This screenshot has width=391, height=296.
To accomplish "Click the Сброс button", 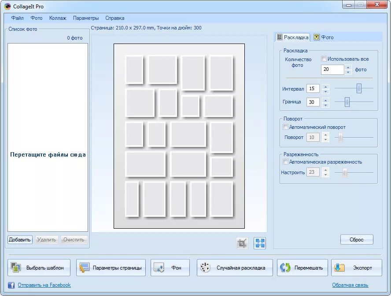I will click(357, 240).
